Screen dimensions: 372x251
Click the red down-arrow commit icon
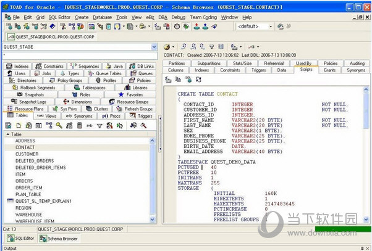click(197, 27)
